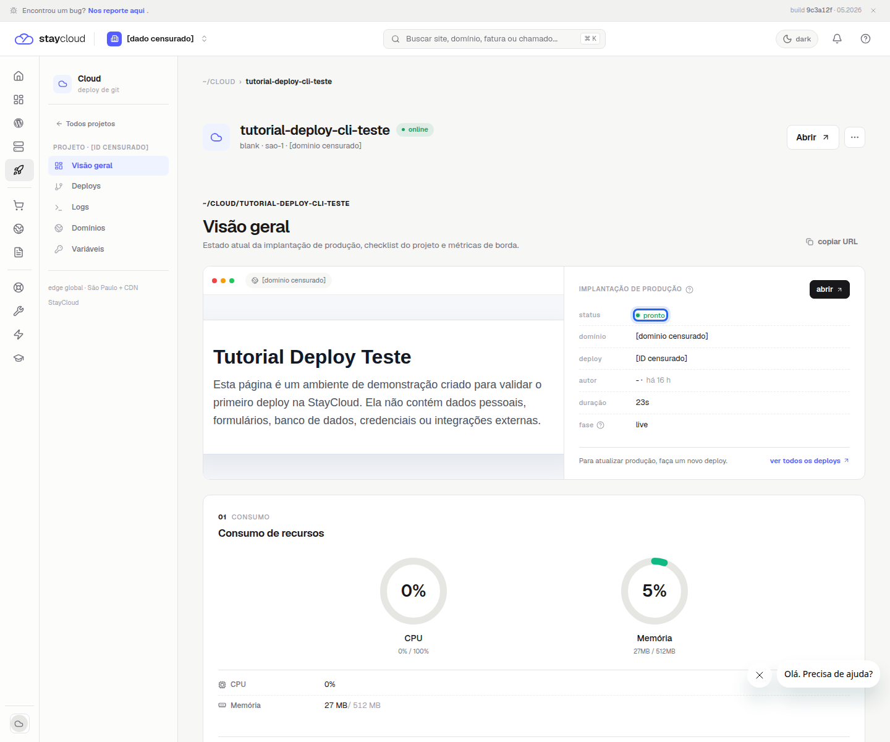890x742 pixels.
Task: Click the 27 MB / 512 MB value
Action: [352, 706]
